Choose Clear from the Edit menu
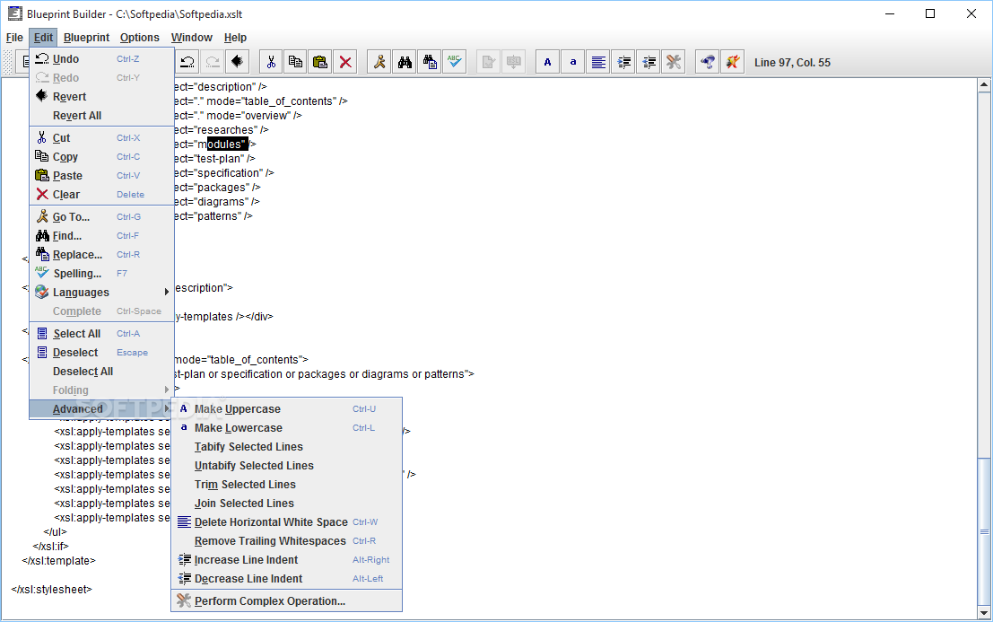 101,195
